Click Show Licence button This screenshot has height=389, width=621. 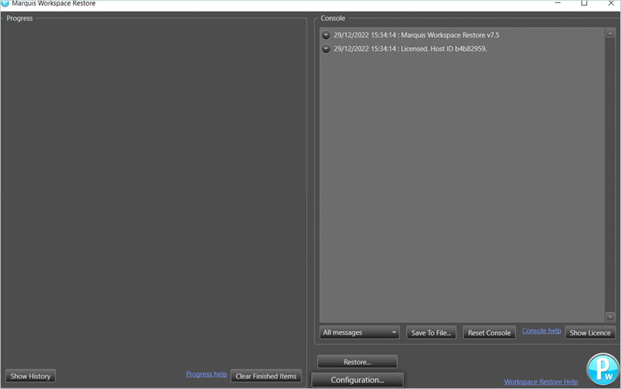pyautogui.click(x=590, y=332)
